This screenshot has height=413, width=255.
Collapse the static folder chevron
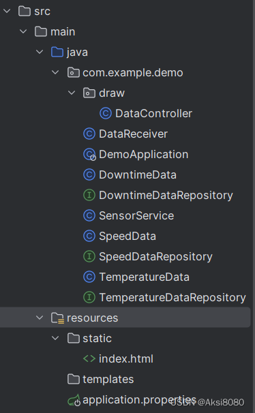(x=55, y=338)
